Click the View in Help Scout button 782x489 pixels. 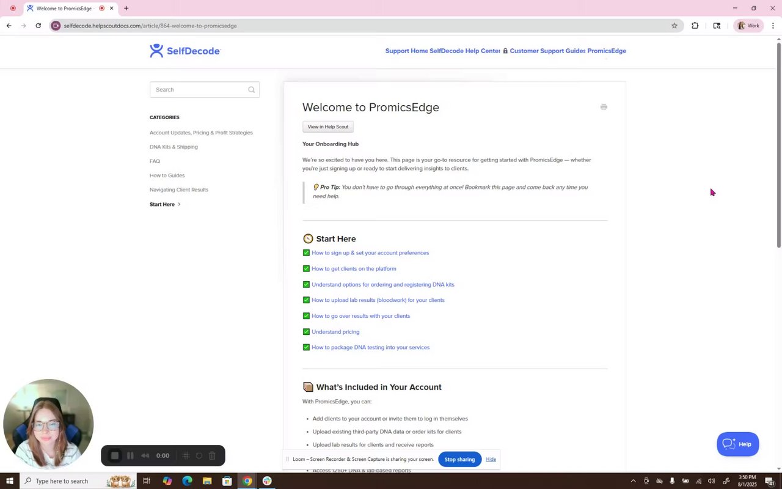point(328,127)
